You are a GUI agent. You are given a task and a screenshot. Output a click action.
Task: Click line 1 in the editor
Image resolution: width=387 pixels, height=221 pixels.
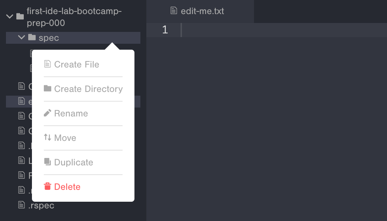282,30
